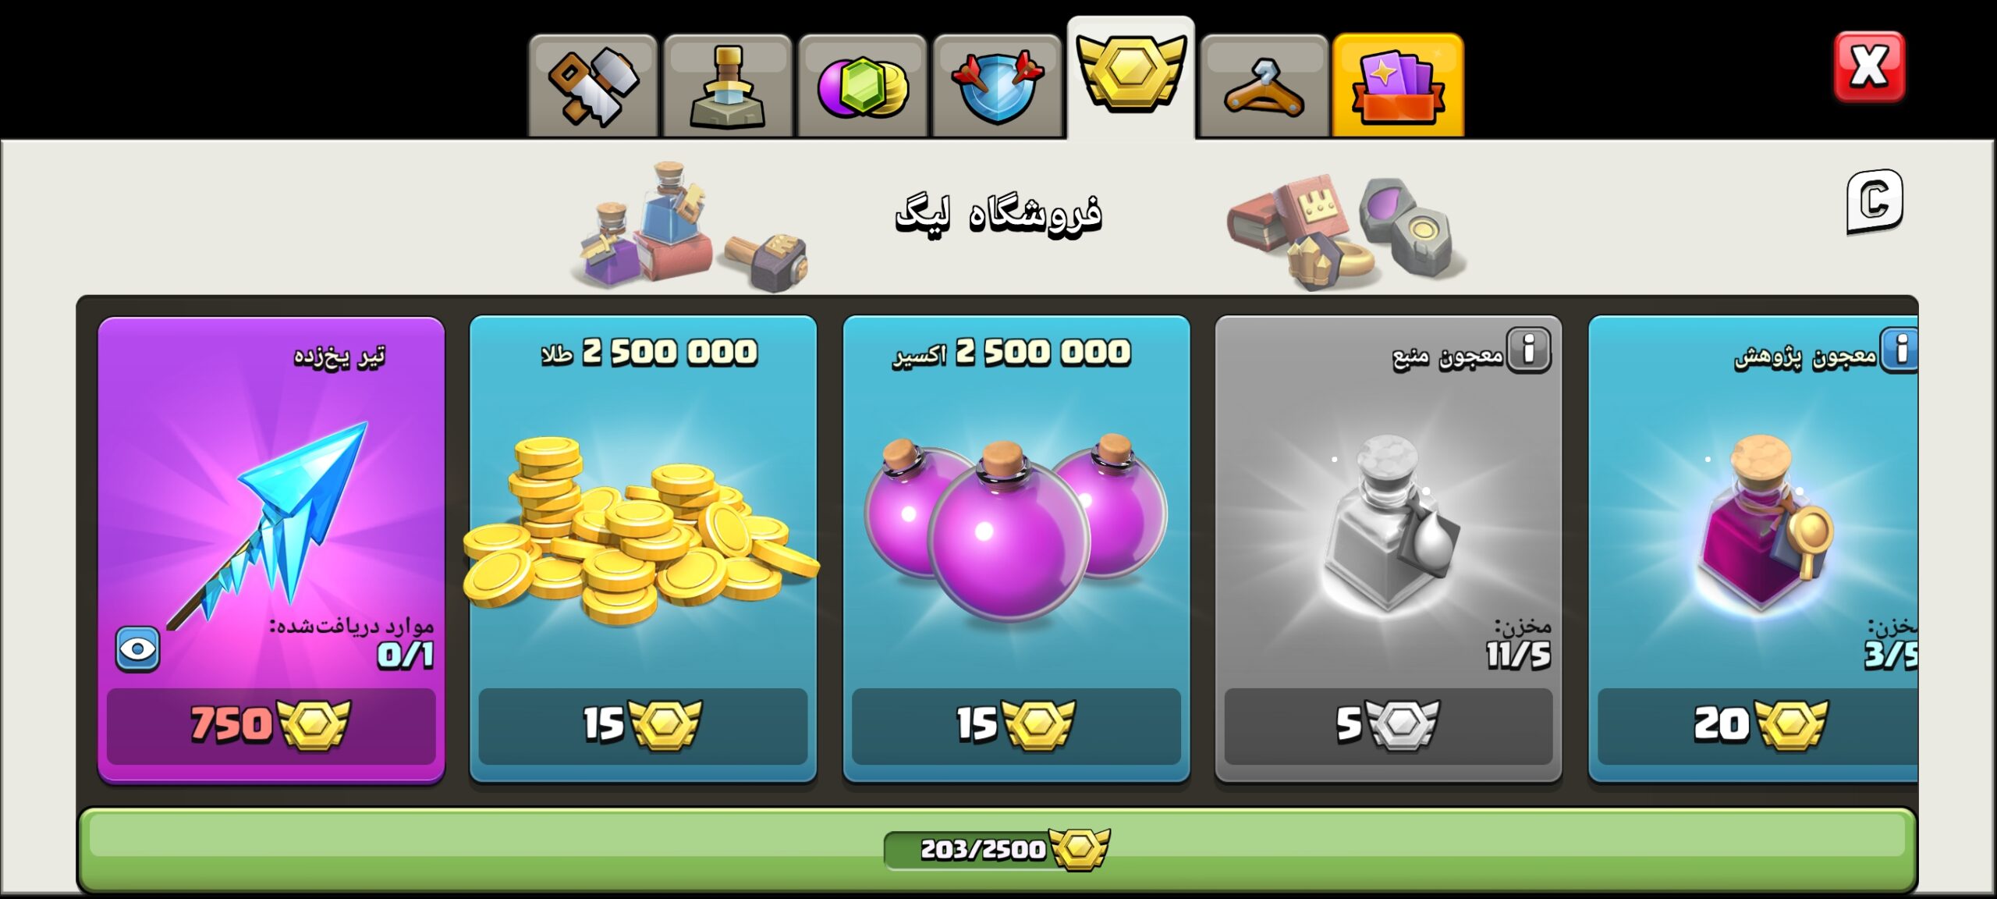Select the gold coins pile thumbnail
The width and height of the screenshot is (1997, 899).
pos(640,531)
